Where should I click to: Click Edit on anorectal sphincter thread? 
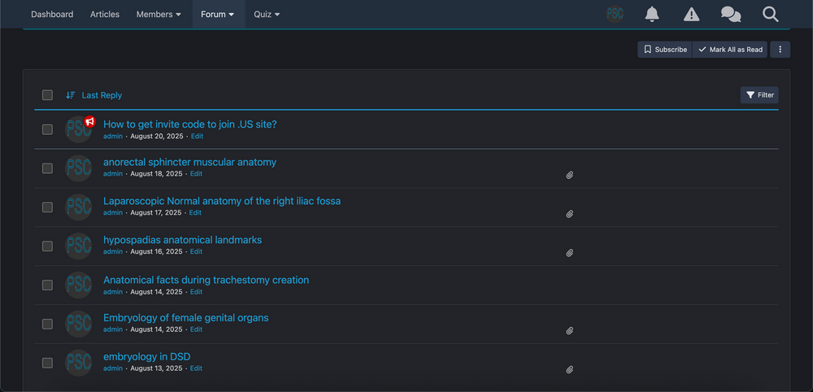(196, 174)
